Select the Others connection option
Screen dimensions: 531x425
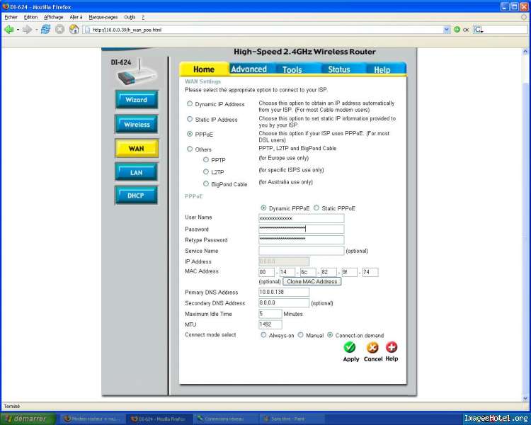190,149
